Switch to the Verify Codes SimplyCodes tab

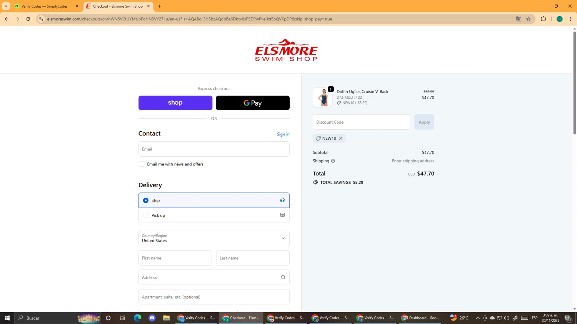pyautogui.click(x=44, y=6)
